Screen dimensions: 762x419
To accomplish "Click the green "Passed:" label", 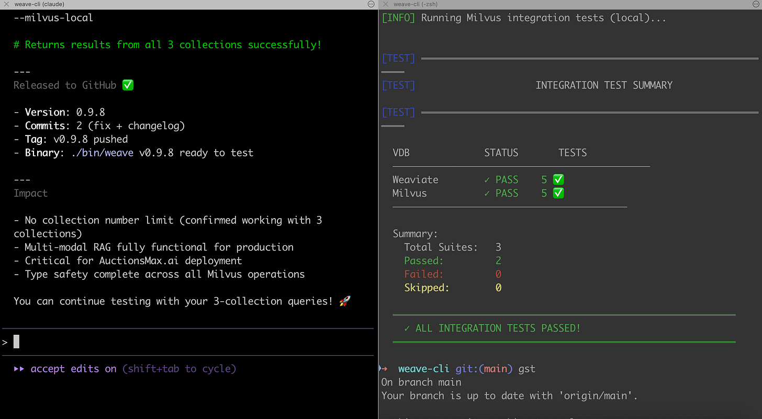I will pyautogui.click(x=424, y=261).
